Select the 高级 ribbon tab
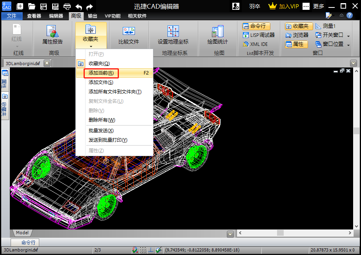The height and width of the screenshot is (255, 361). click(x=76, y=16)
